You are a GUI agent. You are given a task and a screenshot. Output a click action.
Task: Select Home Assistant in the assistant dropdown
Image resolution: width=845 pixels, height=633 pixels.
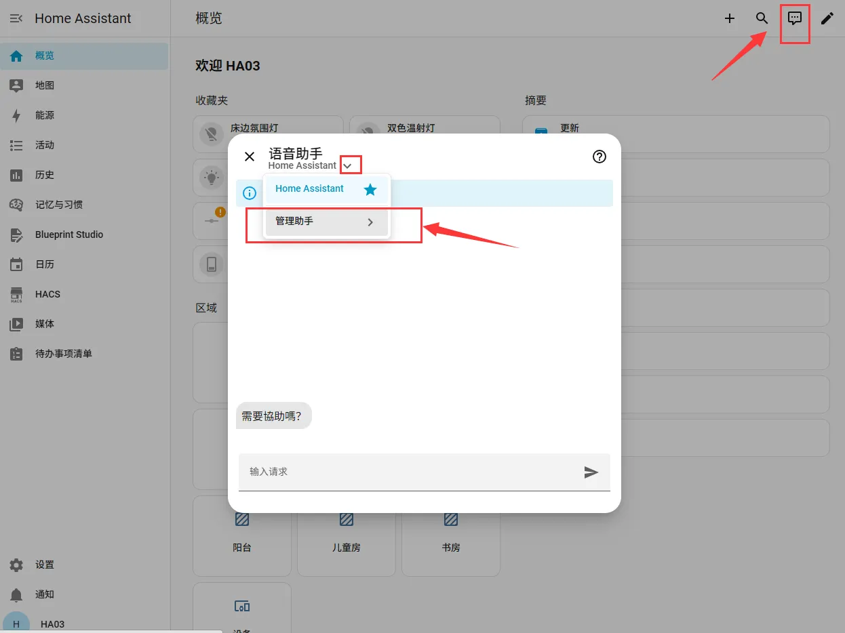click(x=327, y=189)
